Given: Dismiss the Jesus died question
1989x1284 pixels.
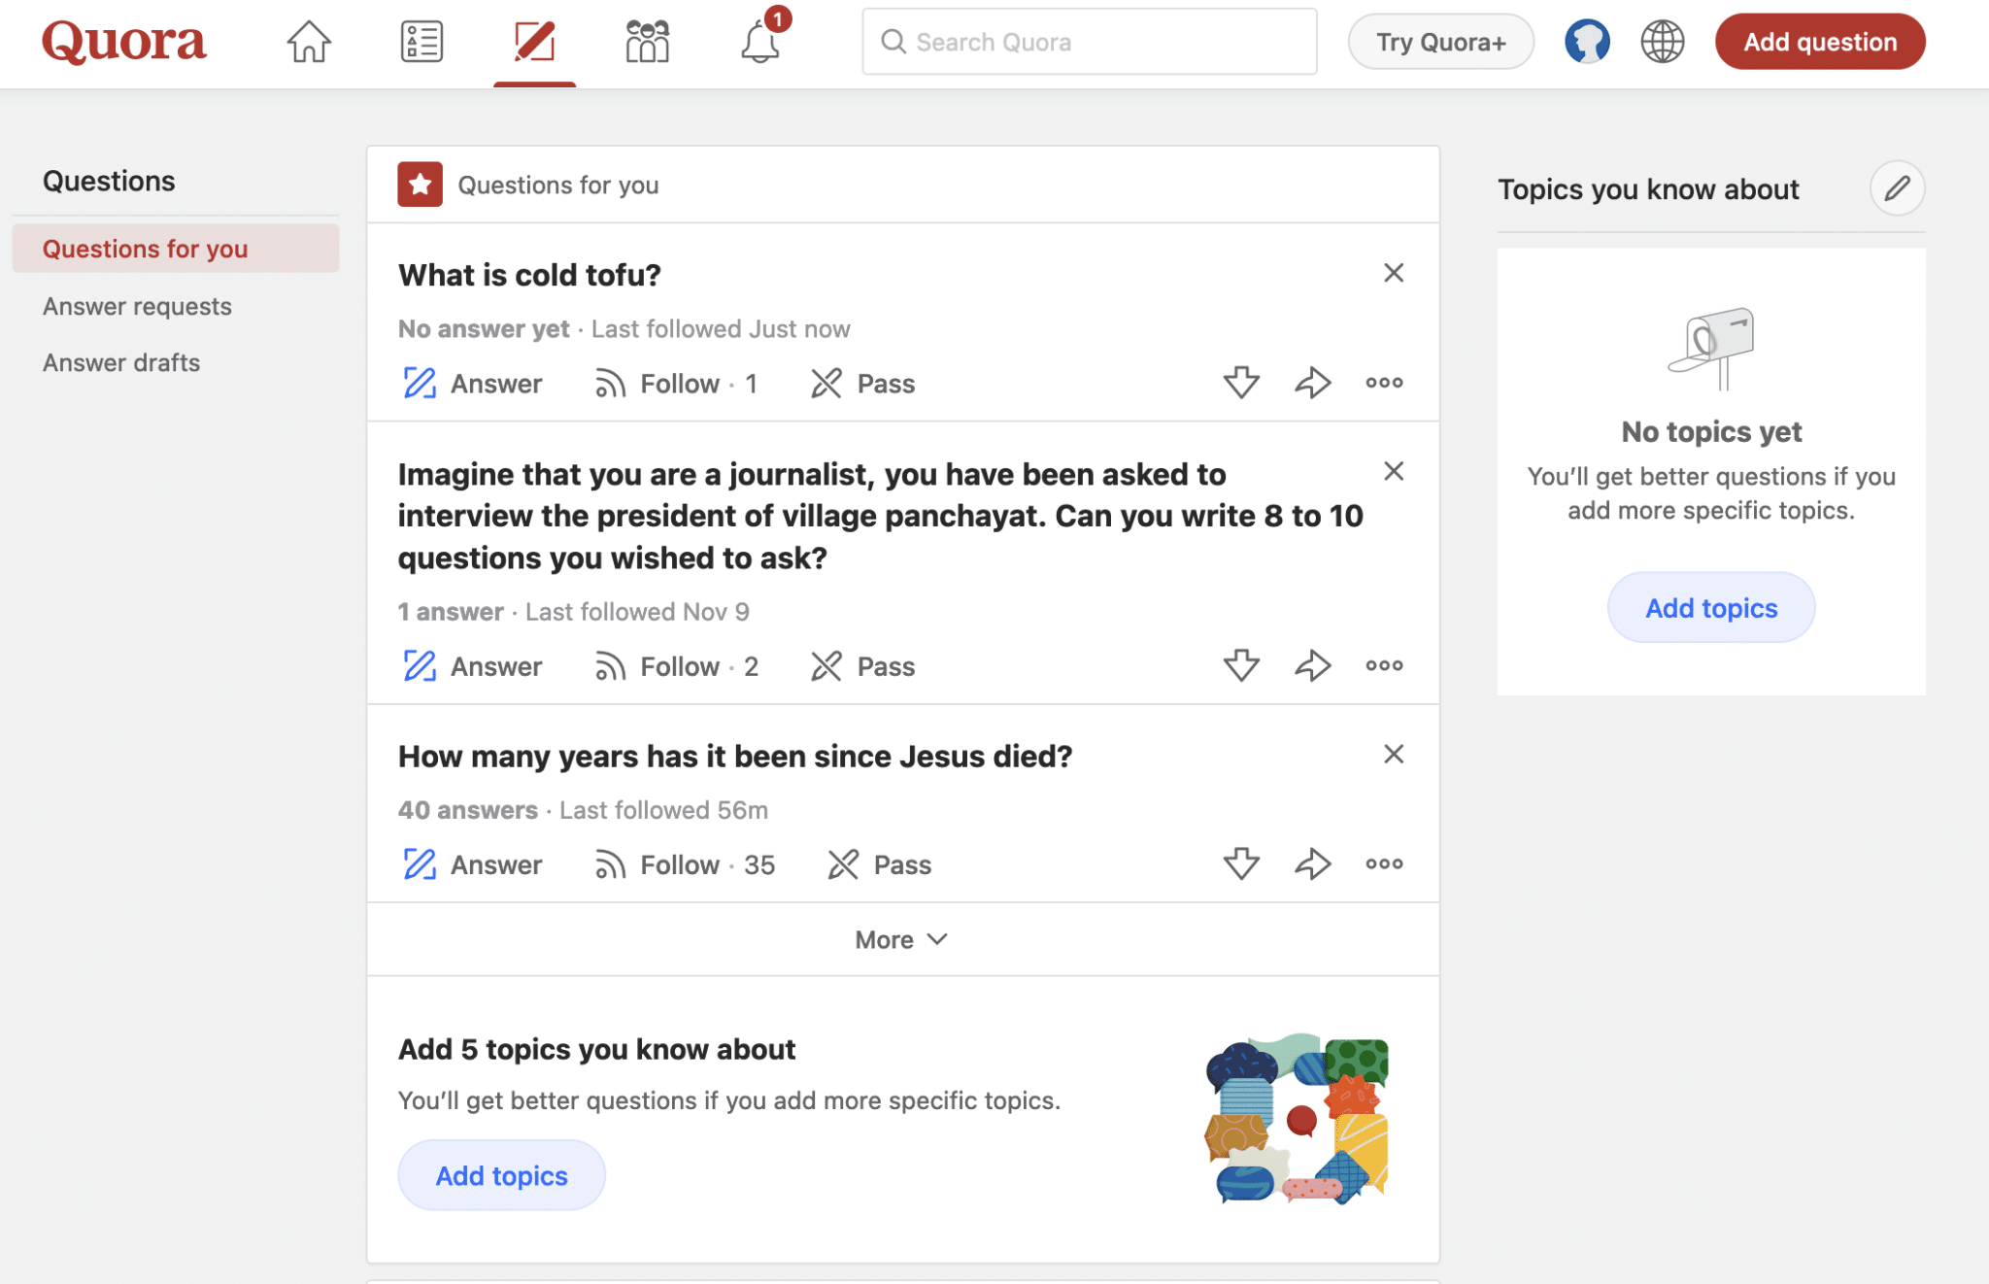Looking at the screenshot, I should tap(1394, 754).
